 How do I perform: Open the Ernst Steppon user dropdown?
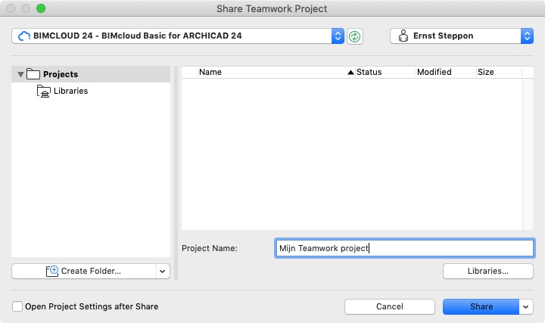coord(527,36)
